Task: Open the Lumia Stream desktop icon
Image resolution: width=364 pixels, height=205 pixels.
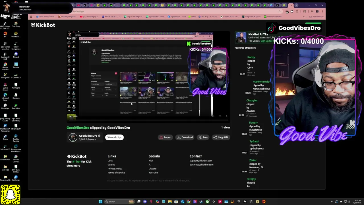Action: [x=5, y=87]
